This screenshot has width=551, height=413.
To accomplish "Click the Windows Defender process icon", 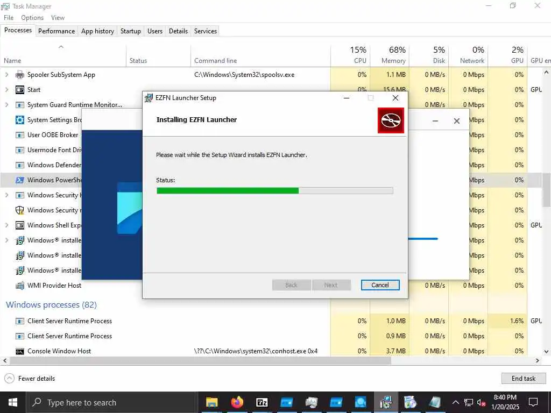I will coord(20,165).
